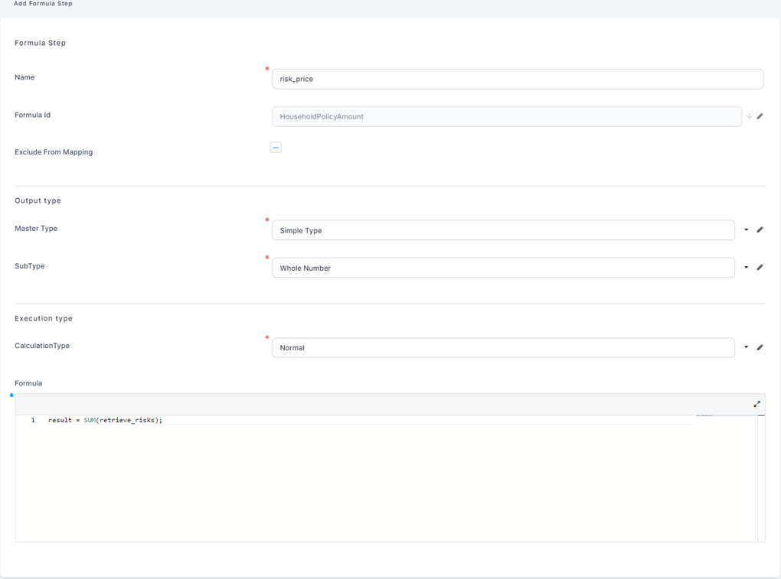Expand the Formula editor to fullscreen
Image resolution: width=781 pixels, height=579 pixels.
756,404
